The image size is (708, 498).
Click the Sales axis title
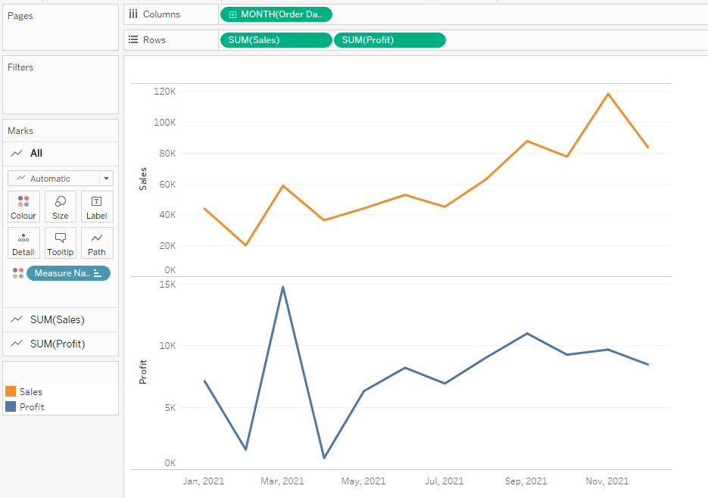point(143,179)
